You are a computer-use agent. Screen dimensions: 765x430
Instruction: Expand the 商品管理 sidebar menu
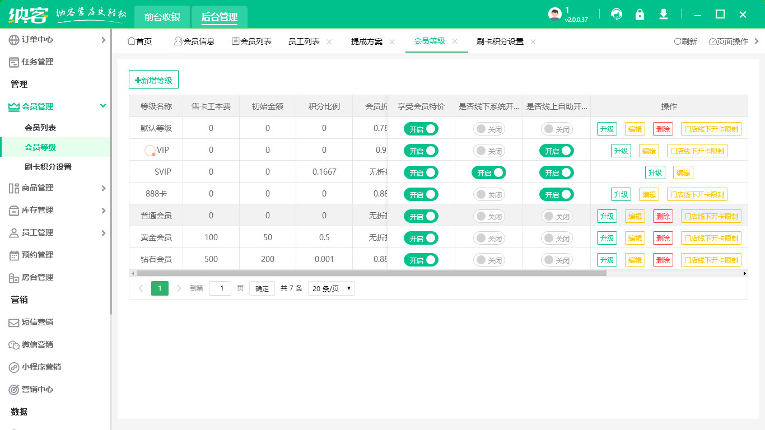[103, 188]
